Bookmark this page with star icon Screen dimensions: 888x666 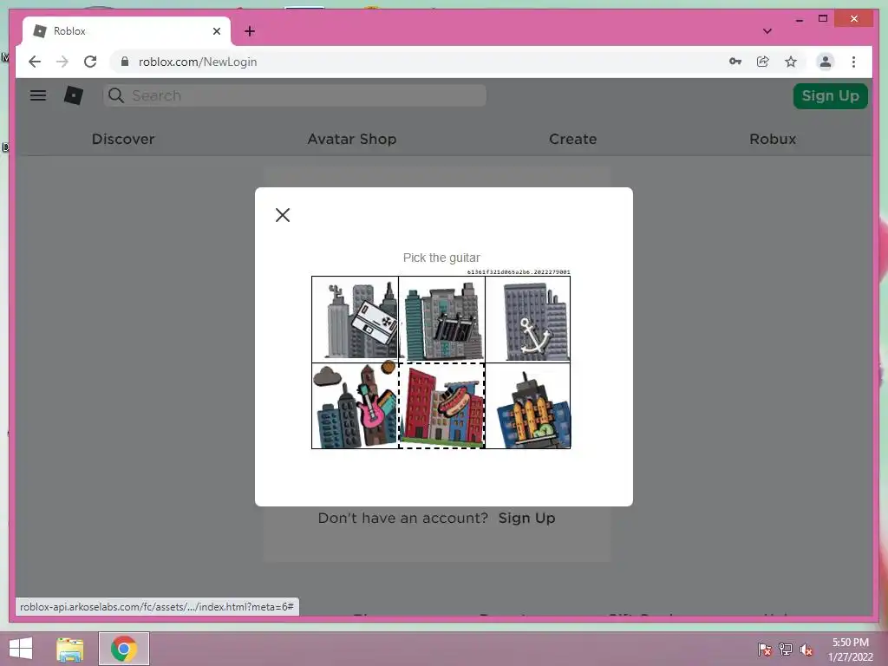tap(791, 62)
